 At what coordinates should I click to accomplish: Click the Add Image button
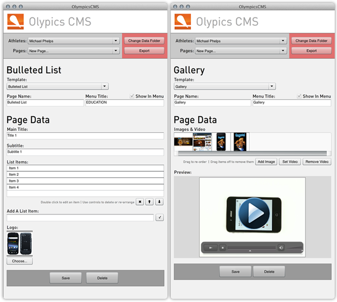click(x=266, y=162)
